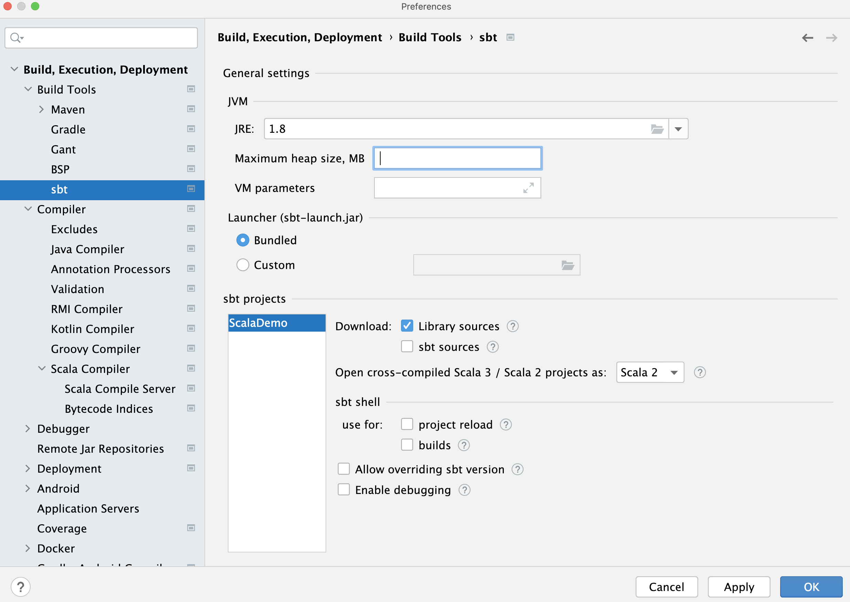
Task: Enable Allow overriding sbt version
Action: [x=344, y=469]
